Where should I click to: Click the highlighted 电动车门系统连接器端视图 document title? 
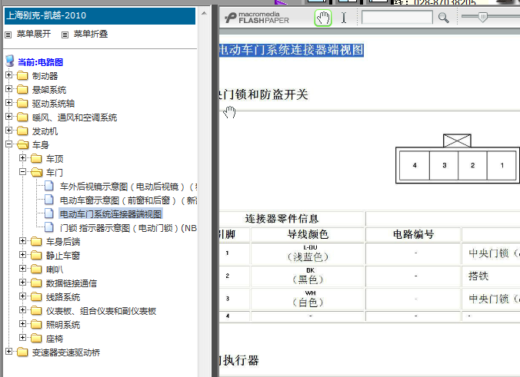[x=292, y=50]
